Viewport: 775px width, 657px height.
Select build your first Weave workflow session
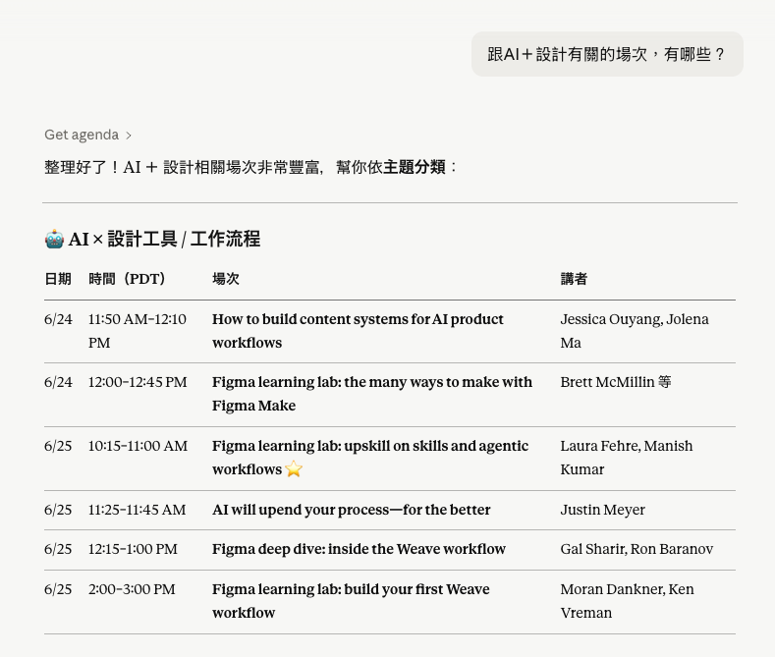351,601
